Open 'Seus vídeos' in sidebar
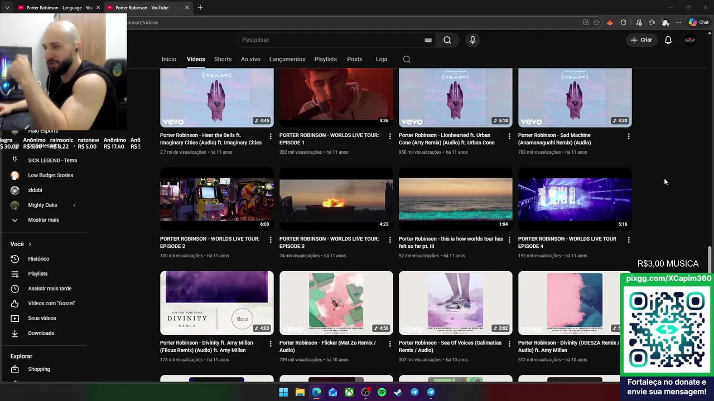 click(x=42, y=319)
